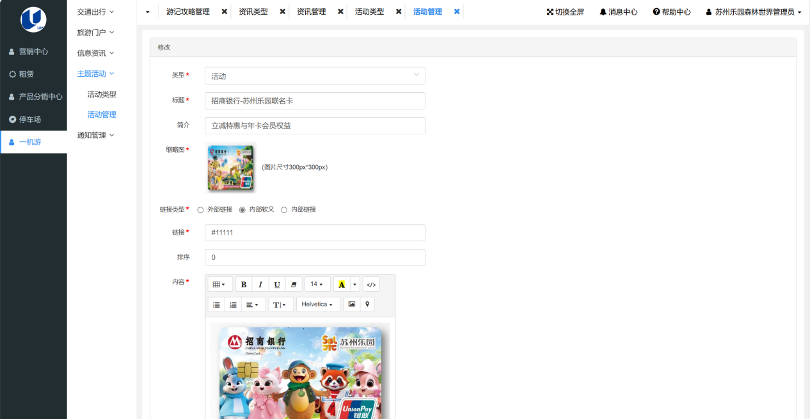Expand the 旅游门户 menu
Viewport: 810px width, 419px height.
coord(96,32)
